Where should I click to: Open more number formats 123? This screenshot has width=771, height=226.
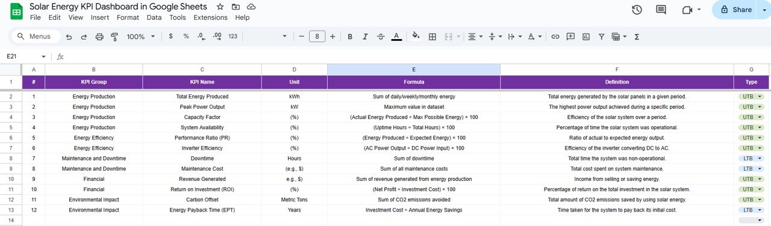233,37
